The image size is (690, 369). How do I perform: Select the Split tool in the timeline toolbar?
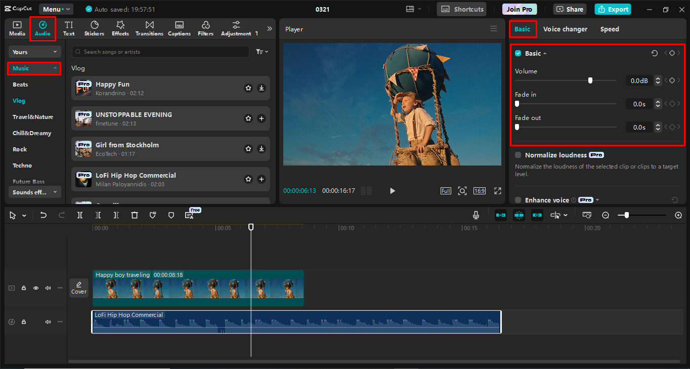(79, 215)
